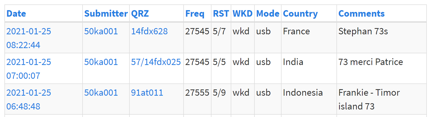
Task: Click the RST column header
Action: (x=221, y=14)
